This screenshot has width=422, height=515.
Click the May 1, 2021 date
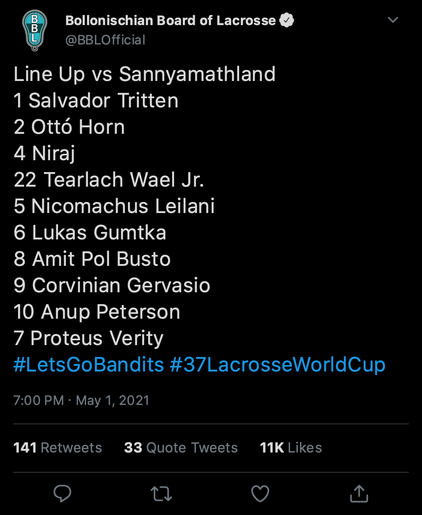113,401
